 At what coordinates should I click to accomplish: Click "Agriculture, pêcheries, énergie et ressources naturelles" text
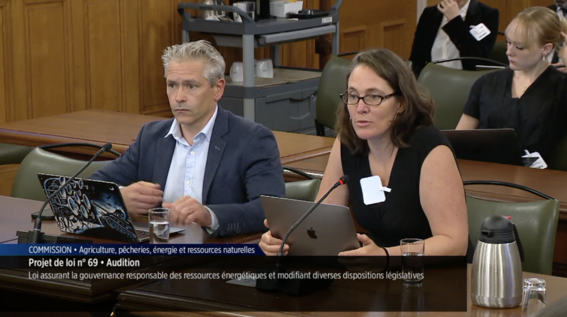(x=167, y=250)
